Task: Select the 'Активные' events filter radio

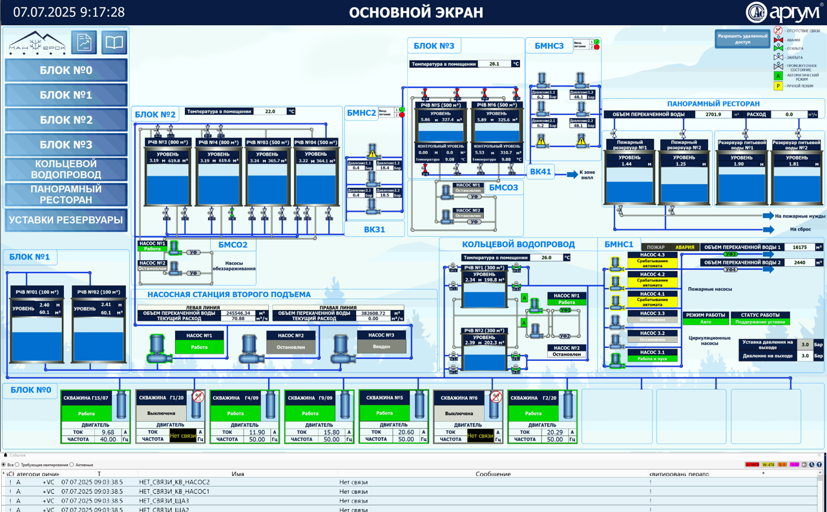Action: (x=72, y=465)
